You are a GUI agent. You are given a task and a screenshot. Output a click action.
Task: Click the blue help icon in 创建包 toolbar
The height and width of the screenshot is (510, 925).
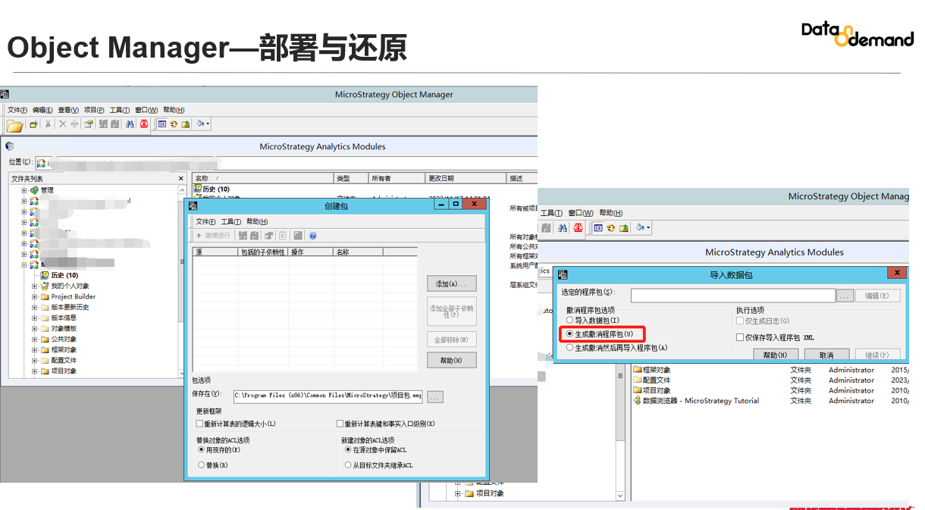pos(312,236)
